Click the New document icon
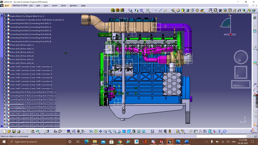This screenshot has height=145, width=258. coord(5,132)
